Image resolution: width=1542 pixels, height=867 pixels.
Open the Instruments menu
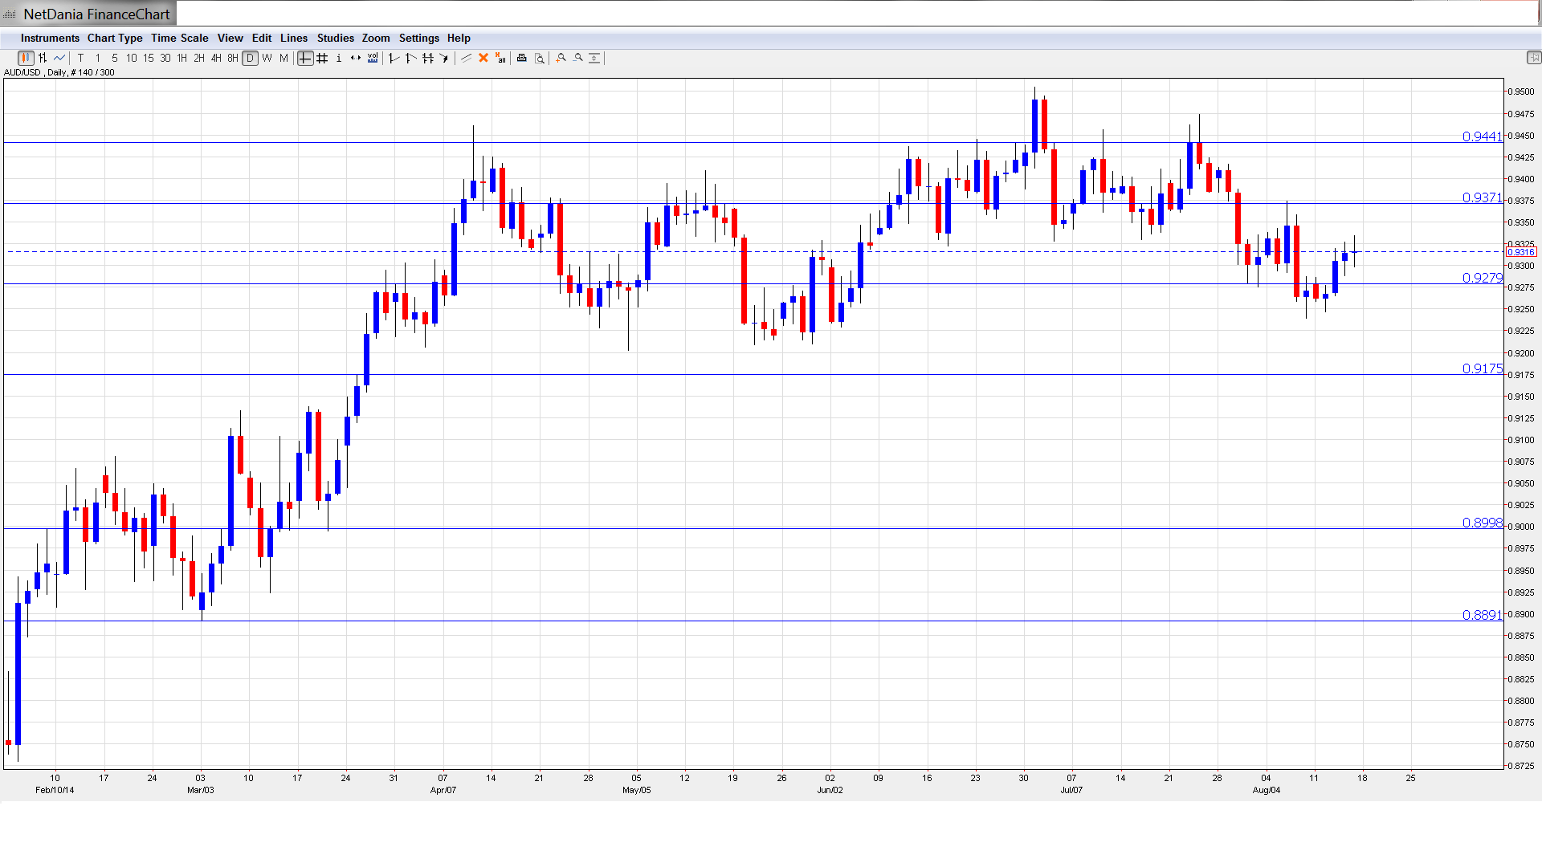tap(50, 38)
